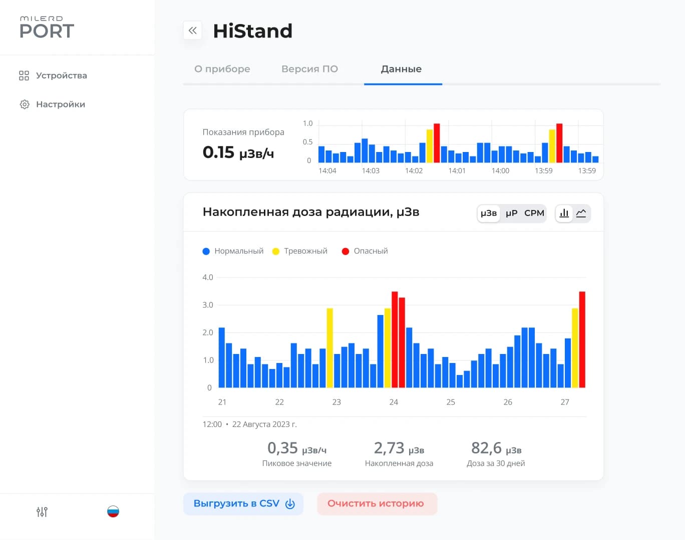Click the 14:00 time label on top chart
Image resolution: width=685 pixels, height=540 pixels.
tap(500, 171)
